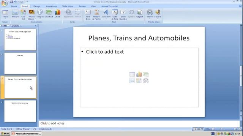The image size is (243, 136).
Task: Fit slide to current window
Action: (240, 129)
